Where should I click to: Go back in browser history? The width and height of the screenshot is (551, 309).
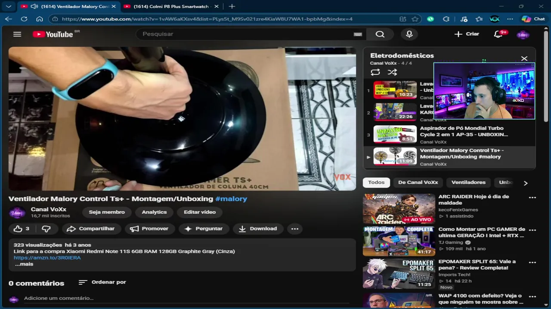click(x=9, y=19)
